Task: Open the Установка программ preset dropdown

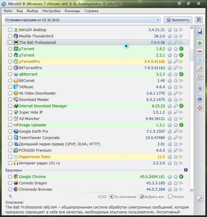Action: pyautogui.click(x=83, y=20)
